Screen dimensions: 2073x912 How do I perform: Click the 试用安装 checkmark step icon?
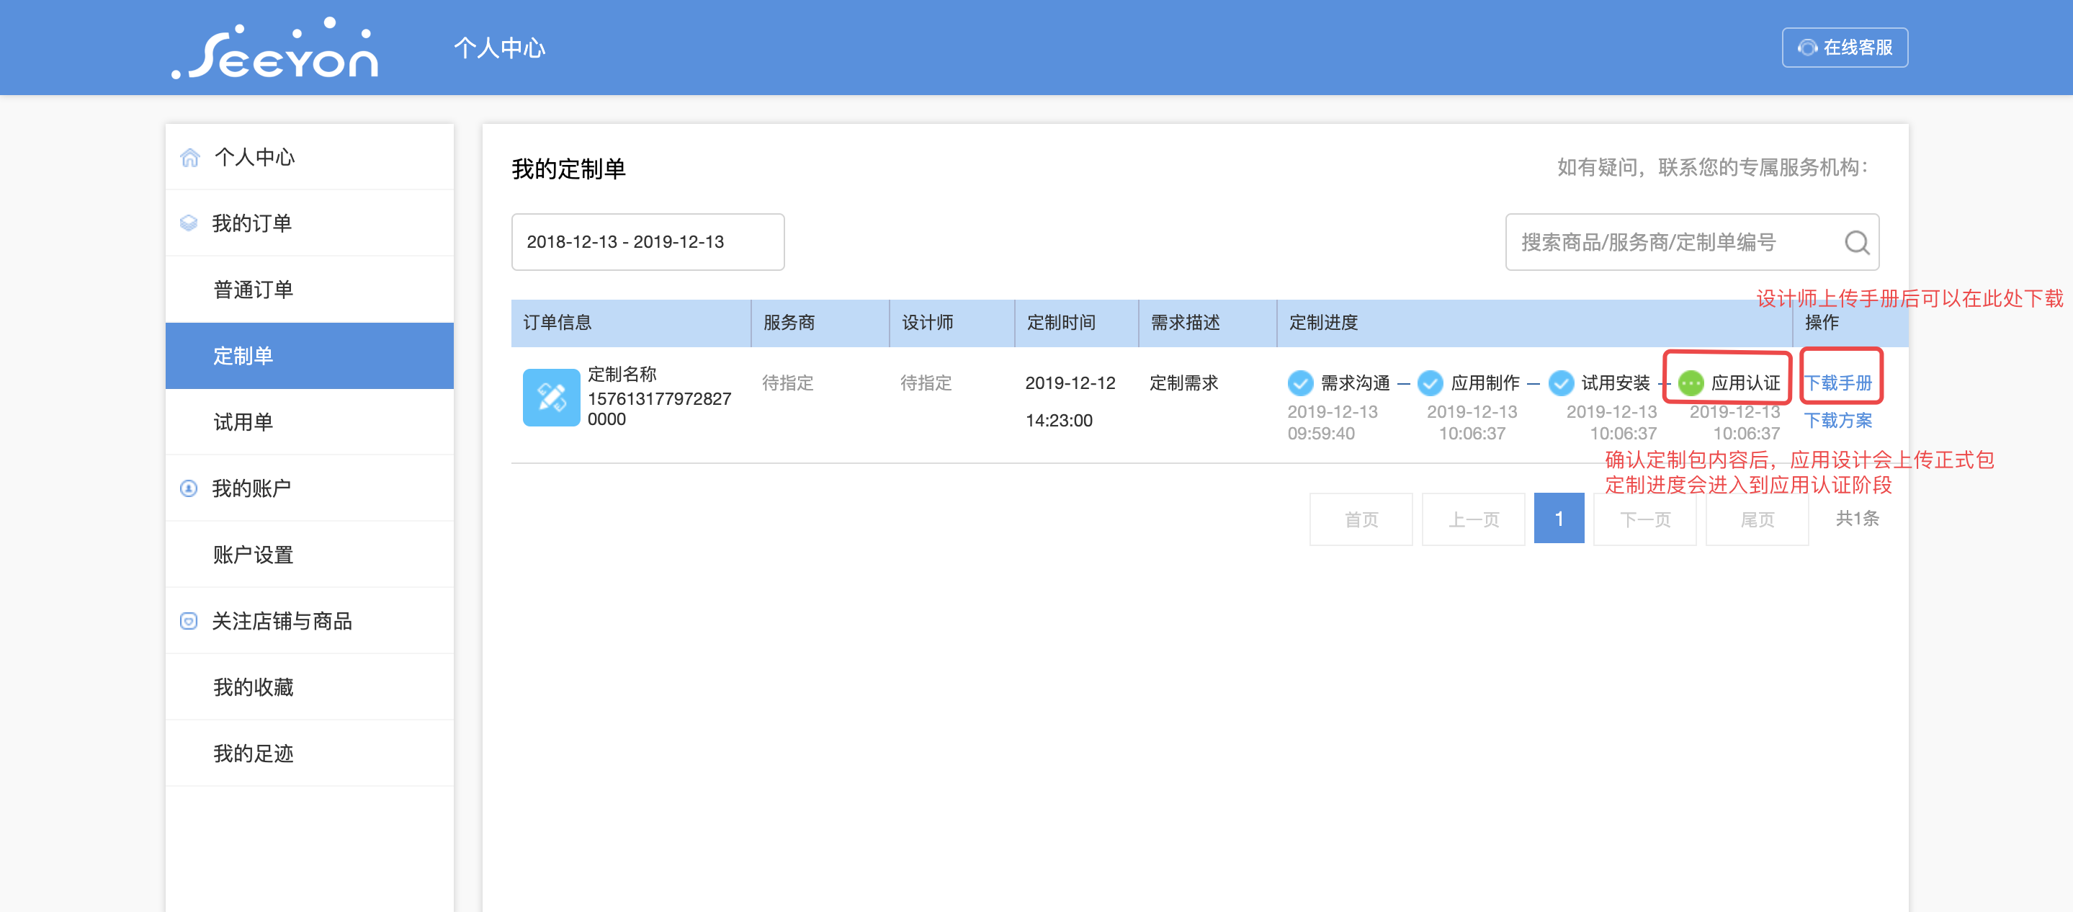pyautogui.click(x=1561, y=383)
